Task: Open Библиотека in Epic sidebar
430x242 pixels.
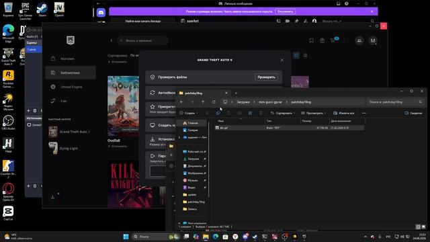Action: click(71, 73)
